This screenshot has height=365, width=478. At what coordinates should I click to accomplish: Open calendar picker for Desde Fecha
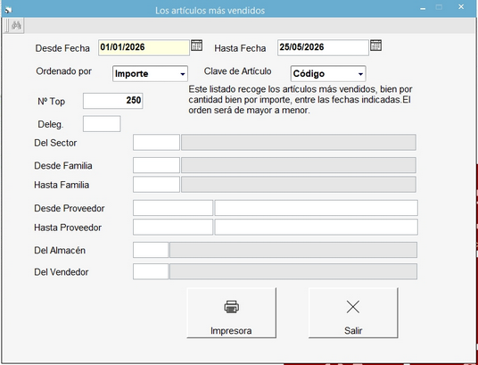[196, 46]
